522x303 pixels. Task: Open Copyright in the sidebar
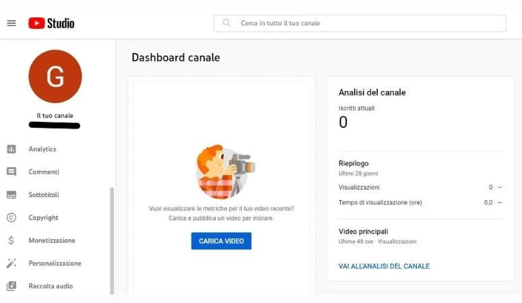43,217
